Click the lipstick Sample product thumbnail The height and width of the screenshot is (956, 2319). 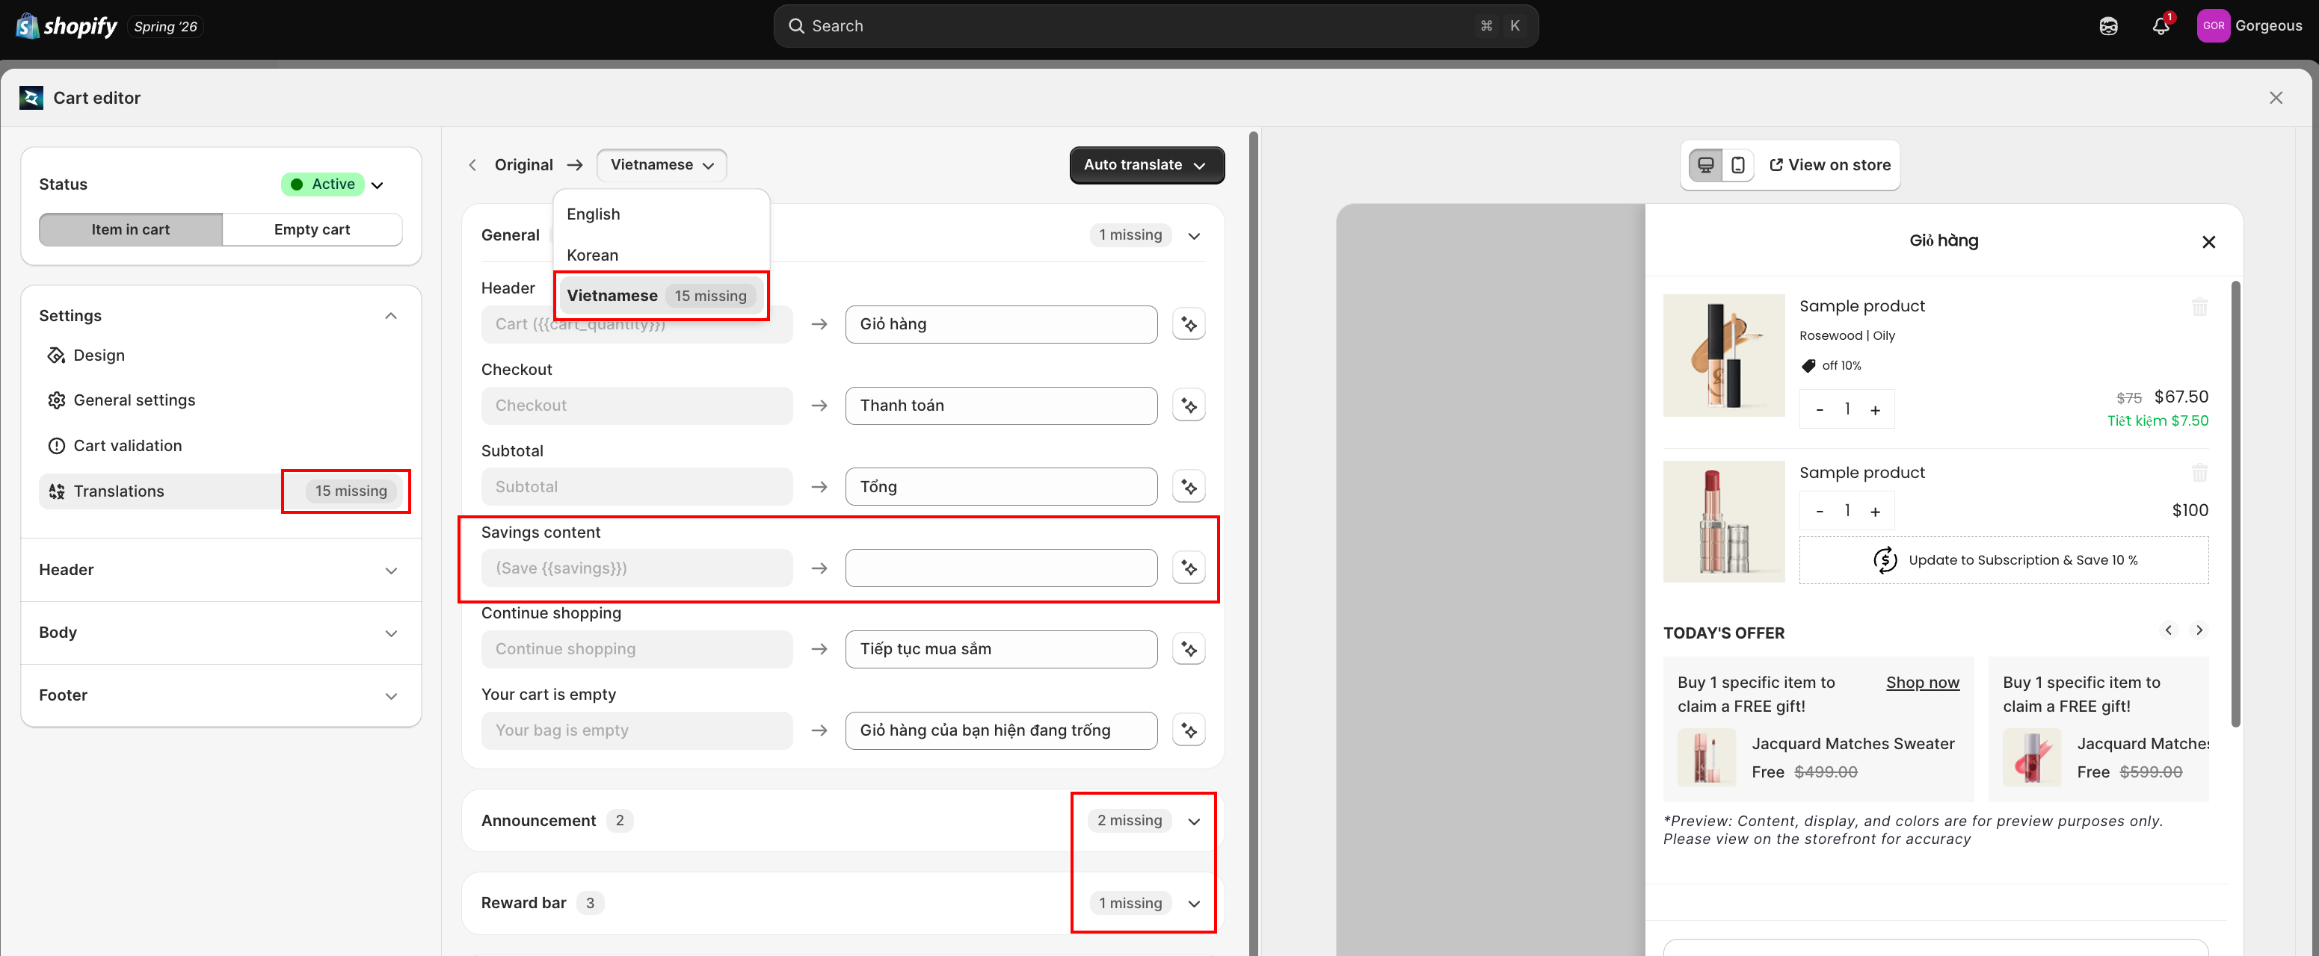coord(1723,521)
